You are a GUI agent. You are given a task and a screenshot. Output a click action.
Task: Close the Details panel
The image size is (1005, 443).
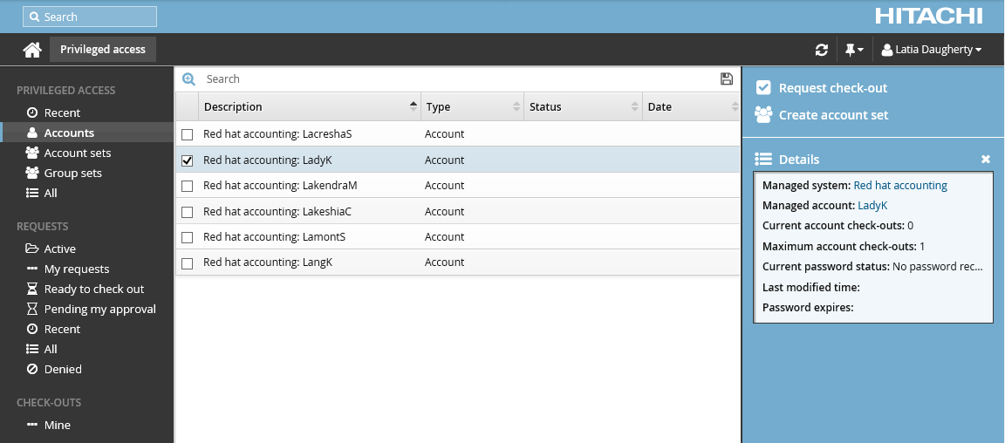985,160
